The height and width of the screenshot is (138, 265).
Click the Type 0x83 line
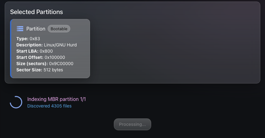[x=28, y=39]
